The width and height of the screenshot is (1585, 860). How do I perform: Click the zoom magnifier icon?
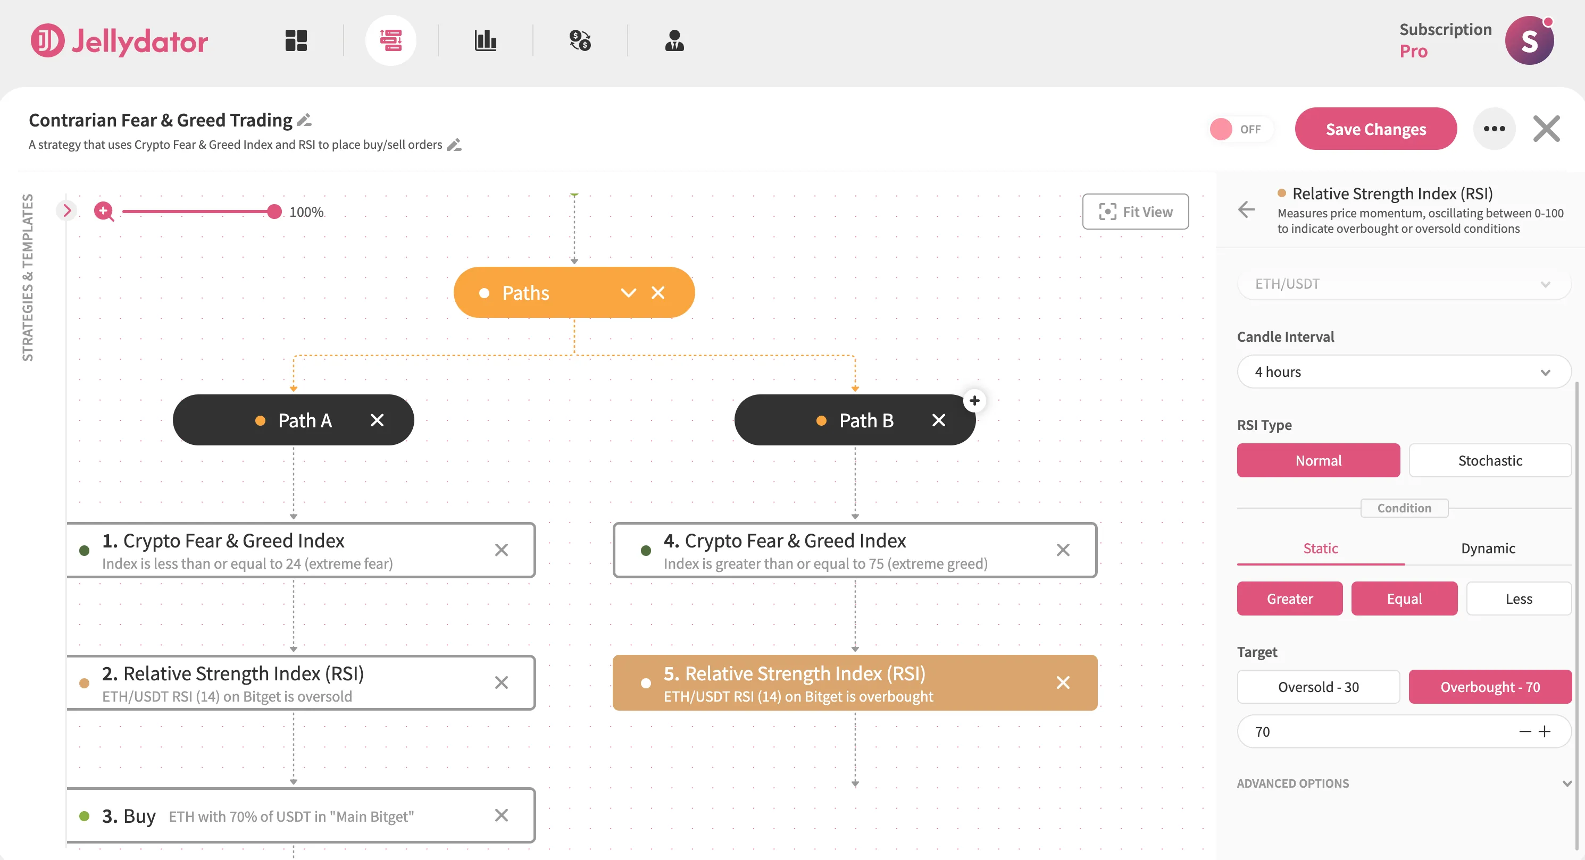104,212
